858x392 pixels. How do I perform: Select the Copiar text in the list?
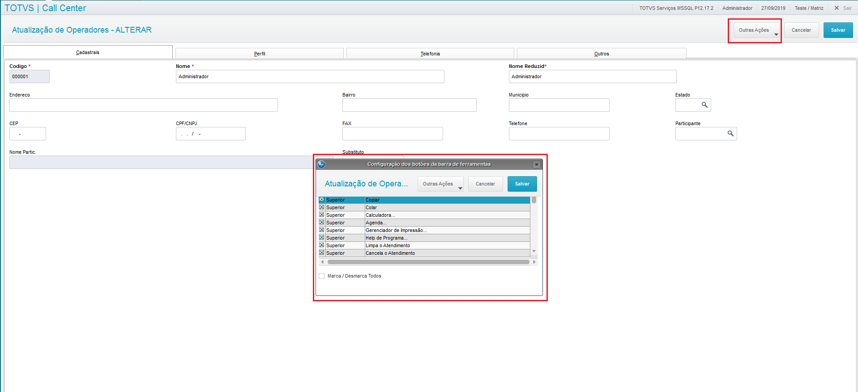[x=372, y=200]
